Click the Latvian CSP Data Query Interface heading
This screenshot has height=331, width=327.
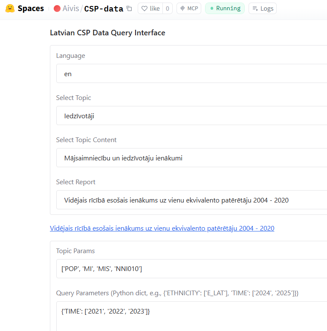[x=107, y=33]
